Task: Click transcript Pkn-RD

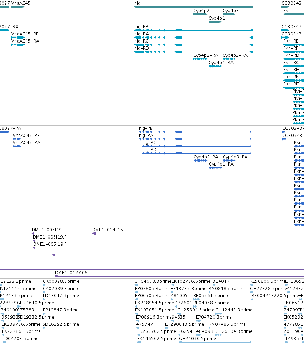Action: [294, 59]
